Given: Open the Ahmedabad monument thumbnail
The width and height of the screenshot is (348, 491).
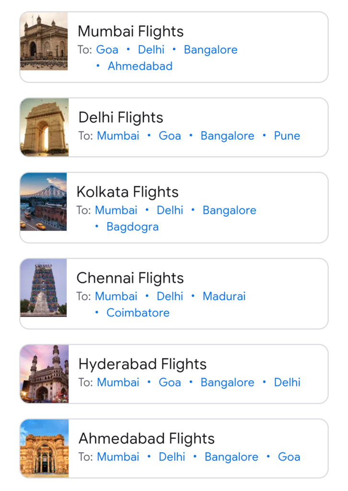Looking at the screenshot, I should [x=45, y=448].
